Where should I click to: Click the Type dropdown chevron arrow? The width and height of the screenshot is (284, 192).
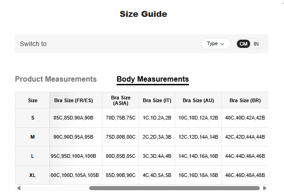[x=223, y=44]
